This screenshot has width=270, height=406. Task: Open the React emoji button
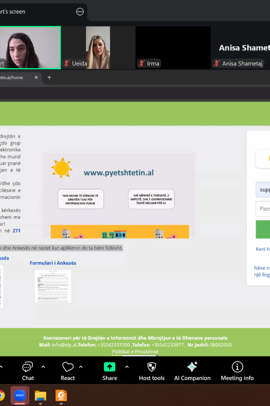coord(68,371)
